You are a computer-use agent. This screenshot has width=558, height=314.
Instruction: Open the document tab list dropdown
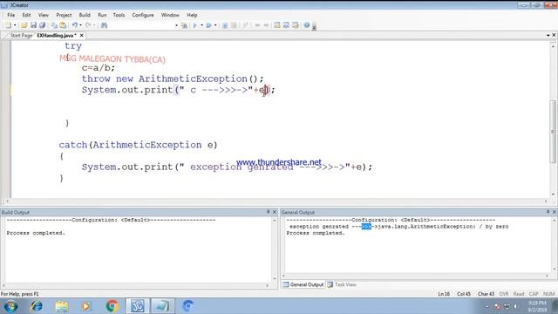click(548, 35)
